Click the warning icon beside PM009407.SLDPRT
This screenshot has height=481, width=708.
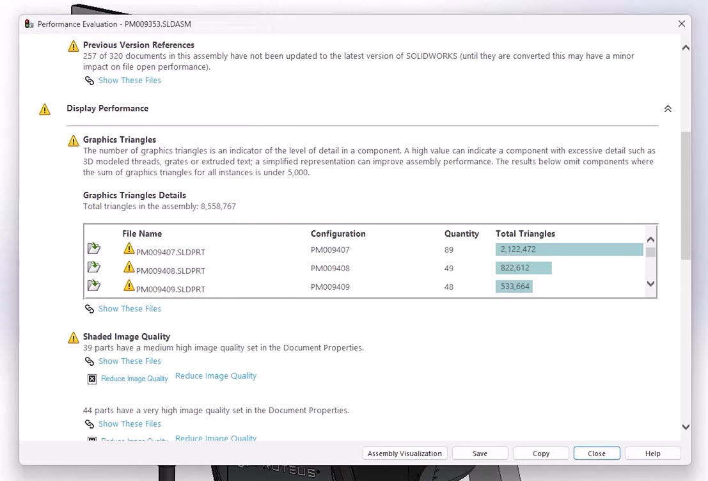point(129,249)
